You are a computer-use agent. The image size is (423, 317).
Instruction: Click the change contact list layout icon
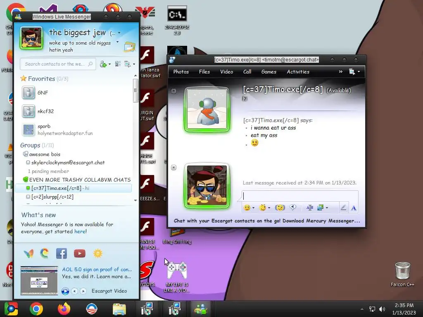tap(118, 64)
